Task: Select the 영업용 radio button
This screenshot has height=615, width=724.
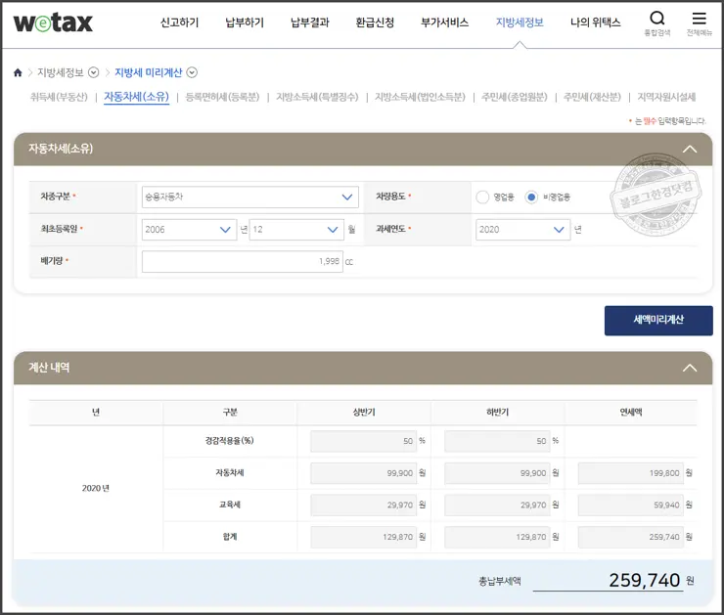Action: pos(482,197)
